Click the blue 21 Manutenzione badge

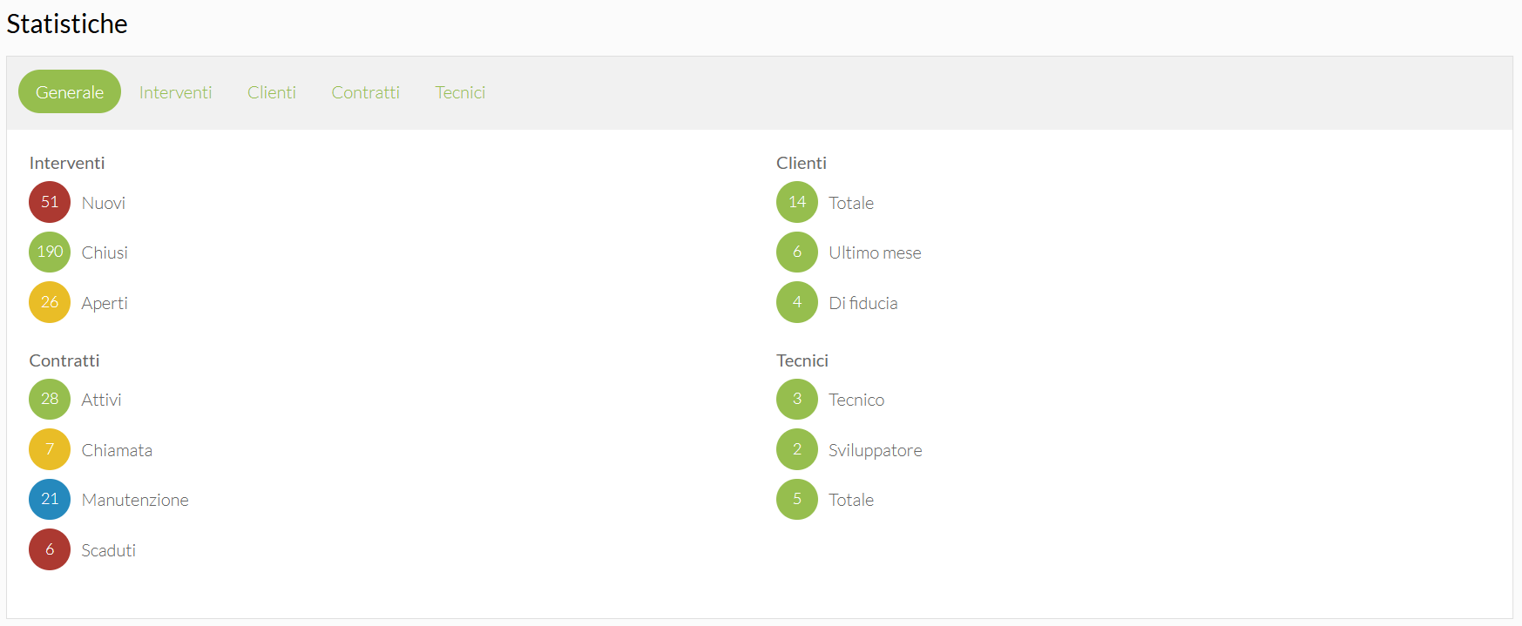point(50,499)
